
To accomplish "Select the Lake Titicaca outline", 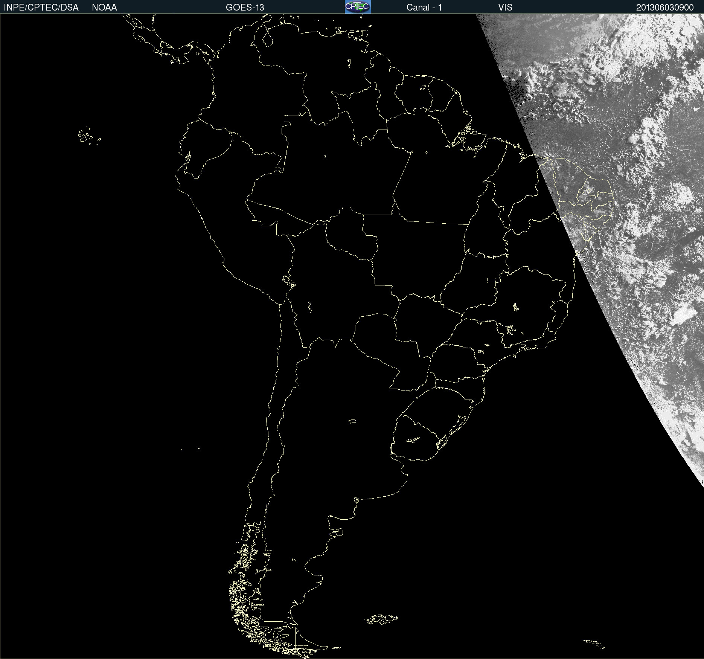I will (288, 281).
